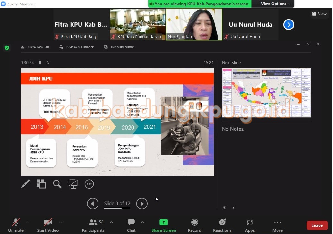
Task: Open more slide show options
Action: click(x=89, y=184)
